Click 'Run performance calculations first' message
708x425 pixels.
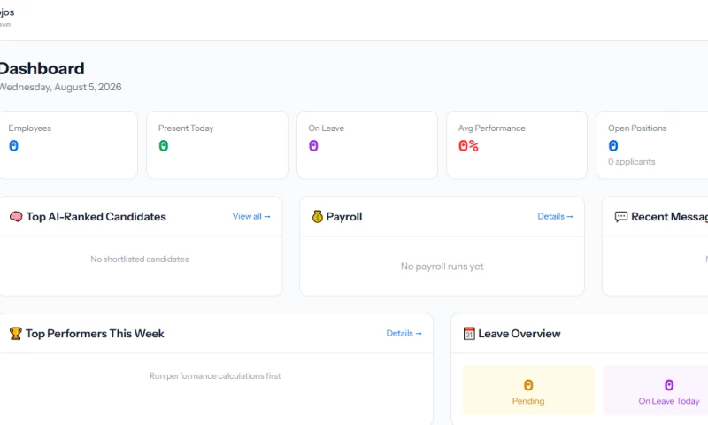215,375
